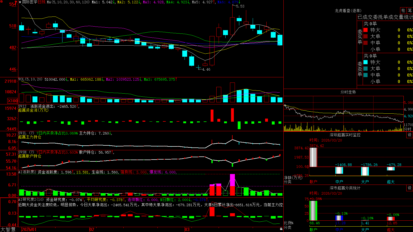The width and height of the screenshot is (413, 232).
Task: Click the 4.46 low price annotation
Action: tap(206, 69)
